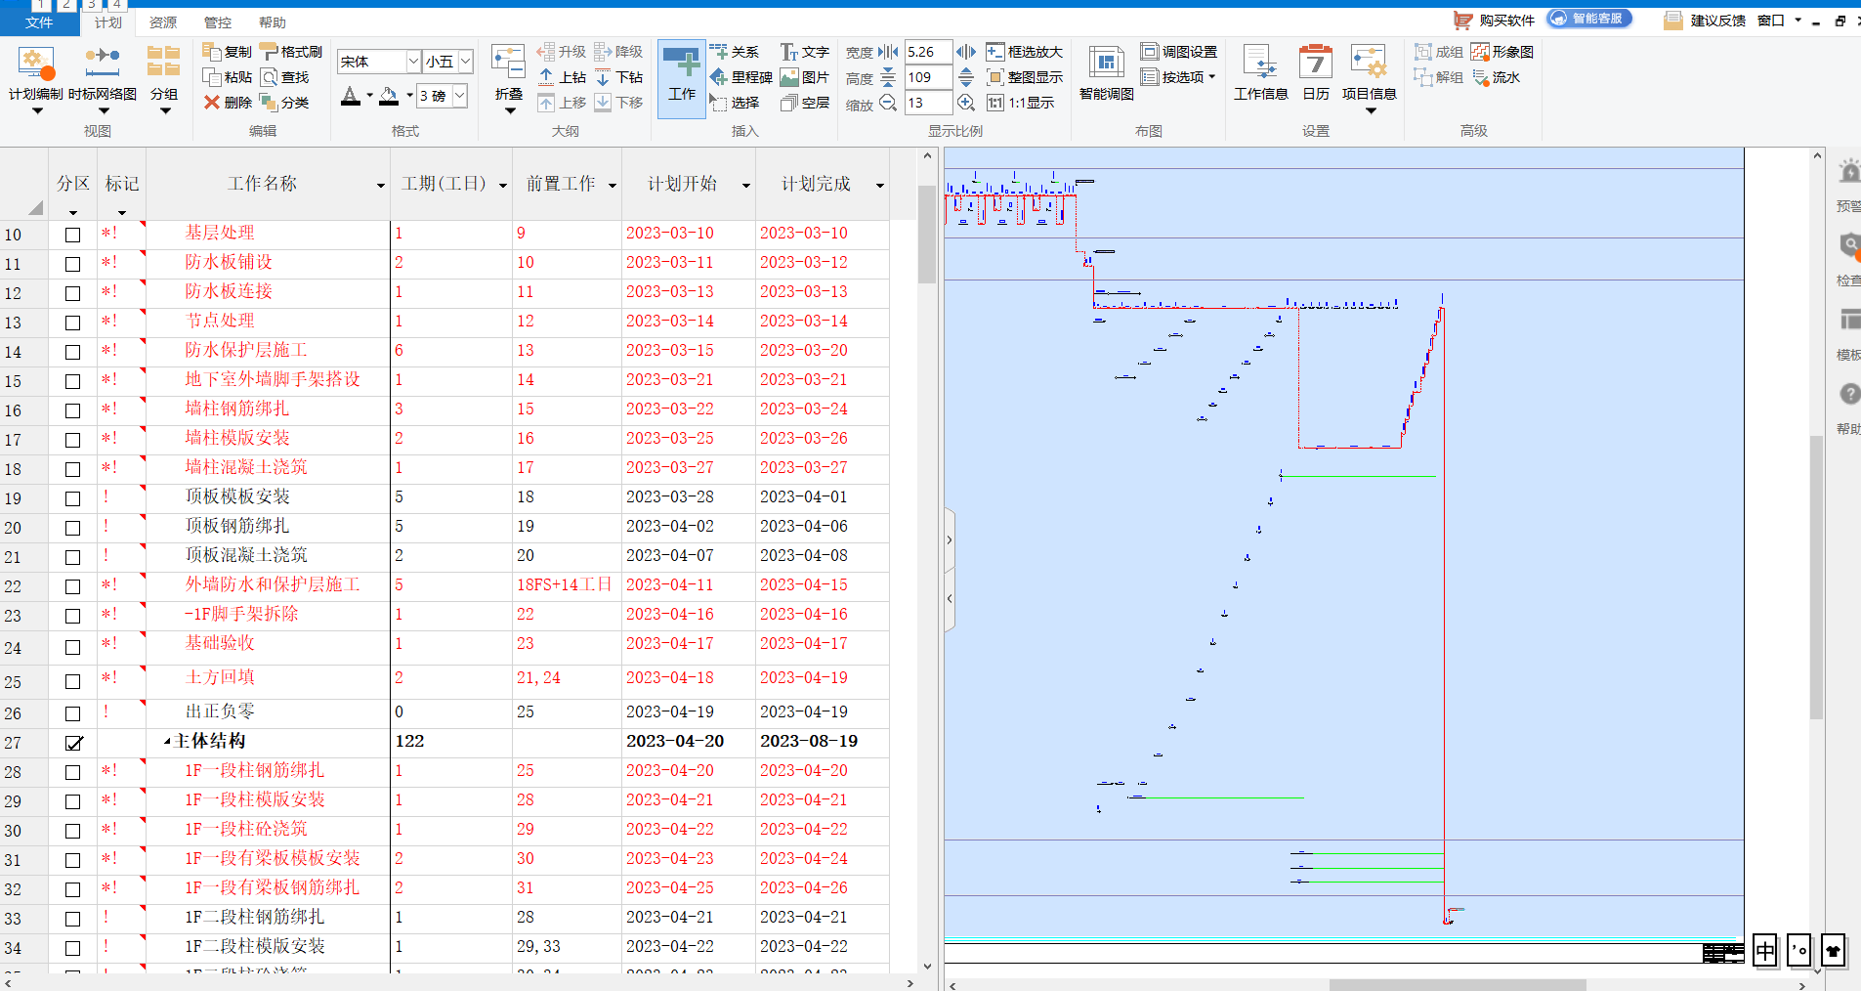Open the 日历 calendar settings
This screenshot has width=1861, height=991.
point(1316,73)
